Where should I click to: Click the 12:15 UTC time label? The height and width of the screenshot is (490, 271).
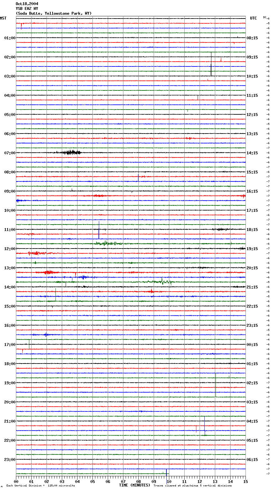tap(252, 115)
